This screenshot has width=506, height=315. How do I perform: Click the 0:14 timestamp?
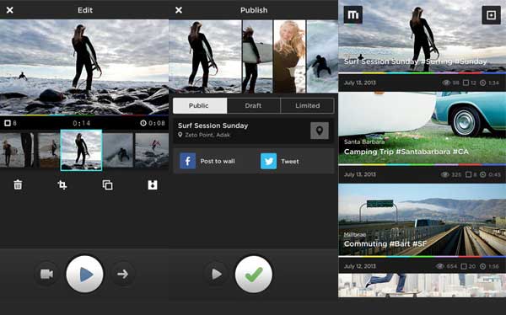(82, 123)
